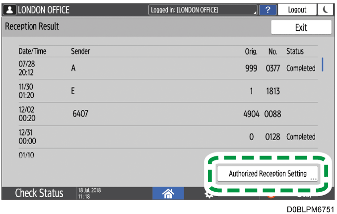
Task: Click the Sender column header
Action: [x=80, y=52]
